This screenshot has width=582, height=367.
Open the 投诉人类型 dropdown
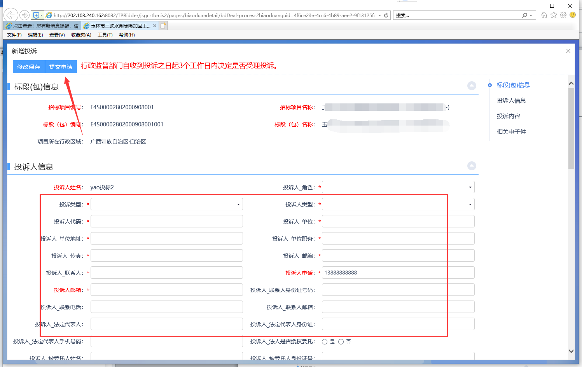pos(398,204)
